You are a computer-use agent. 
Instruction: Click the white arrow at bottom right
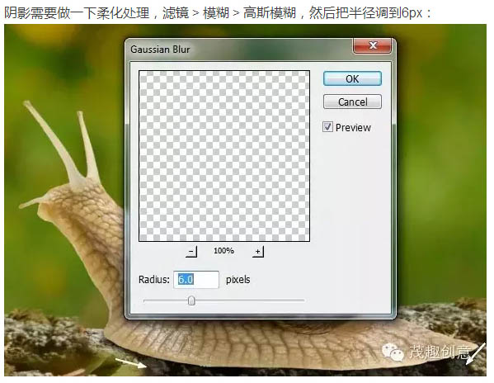coord(475,353)
